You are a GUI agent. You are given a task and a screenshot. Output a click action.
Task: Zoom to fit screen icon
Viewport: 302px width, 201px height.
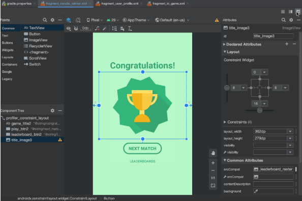pyautogui.click(x=213, y=185)
